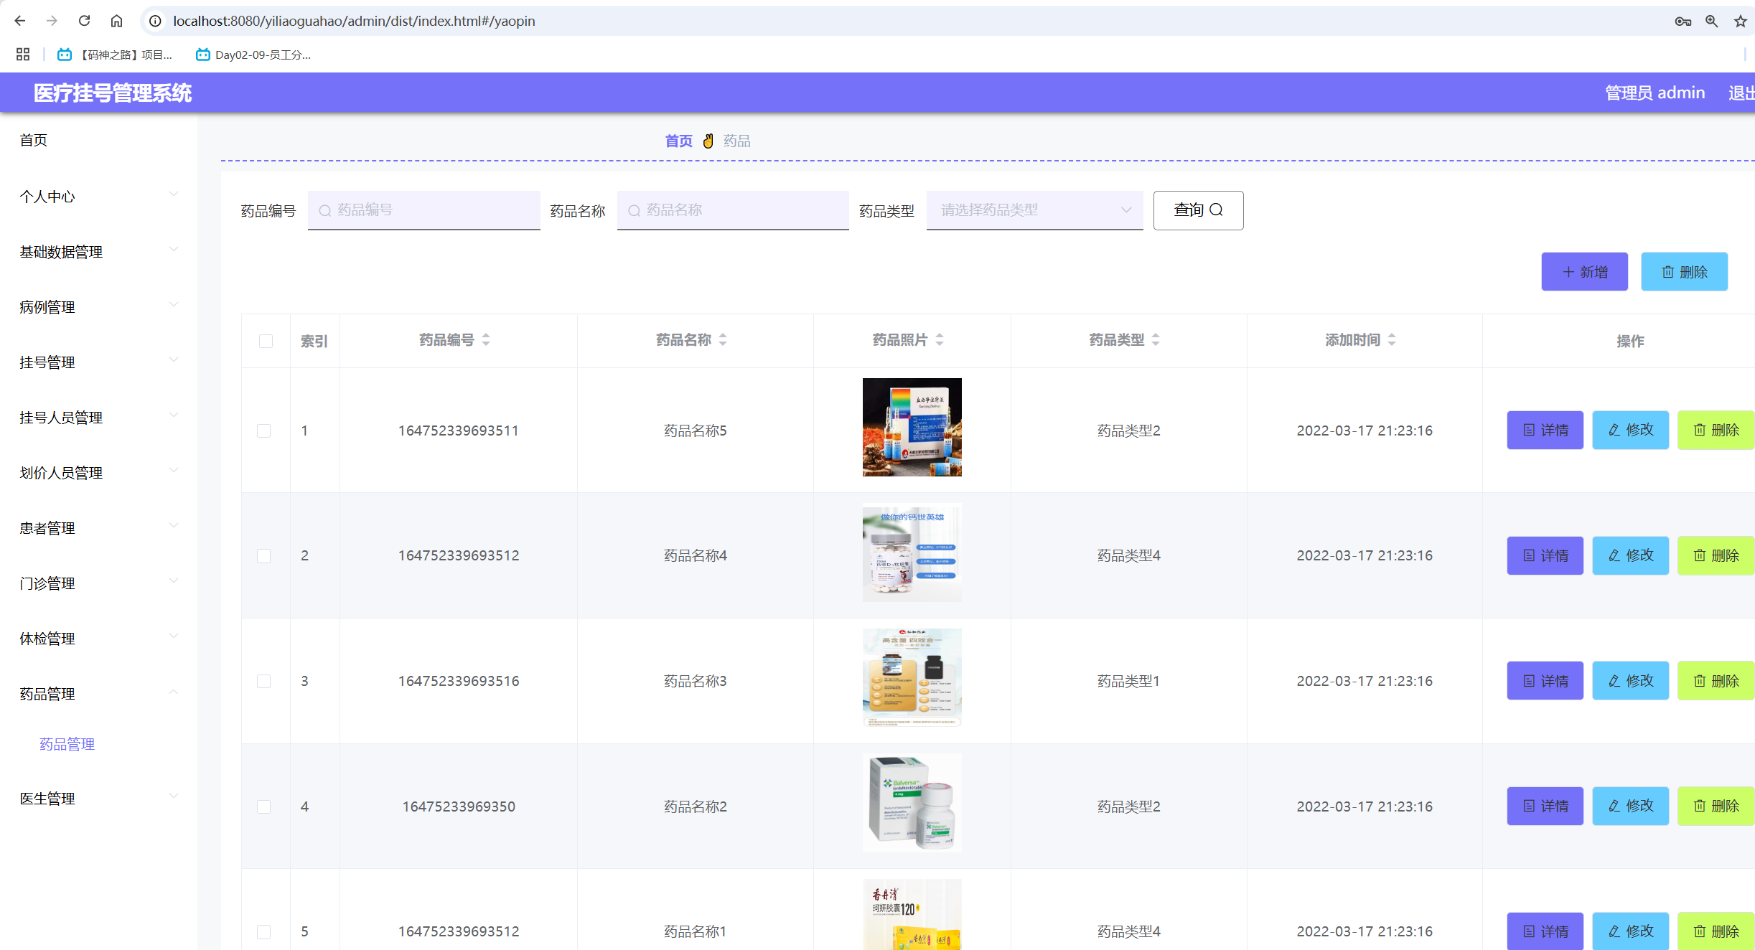
Task: Expand 个人中心 sidebar menu
Action: [x=98, y=197]
